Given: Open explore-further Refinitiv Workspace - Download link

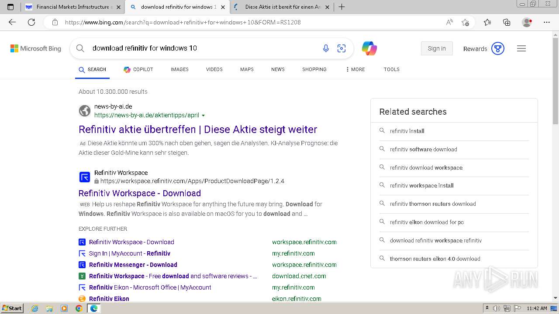Looking at the screenshot, I should (x=131, y=242).
